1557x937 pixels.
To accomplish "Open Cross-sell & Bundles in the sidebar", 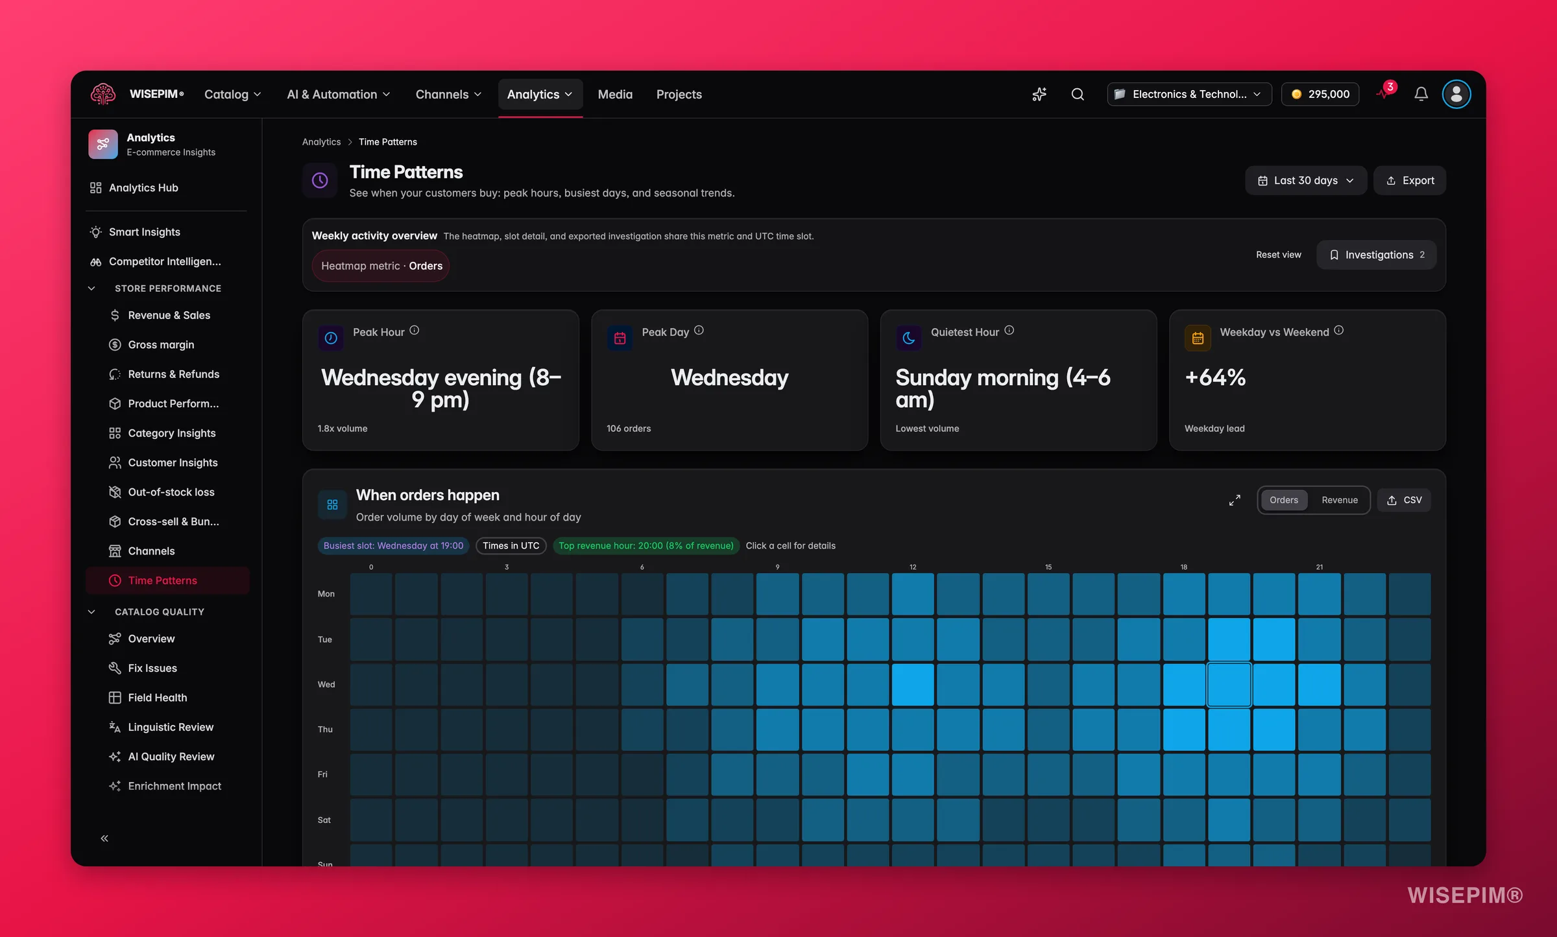I will pyautogui.click(x=167, y=521).
